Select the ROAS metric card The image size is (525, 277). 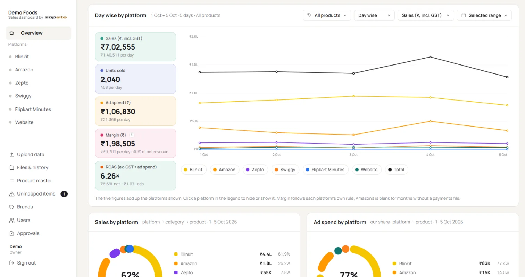coord(135,175)
